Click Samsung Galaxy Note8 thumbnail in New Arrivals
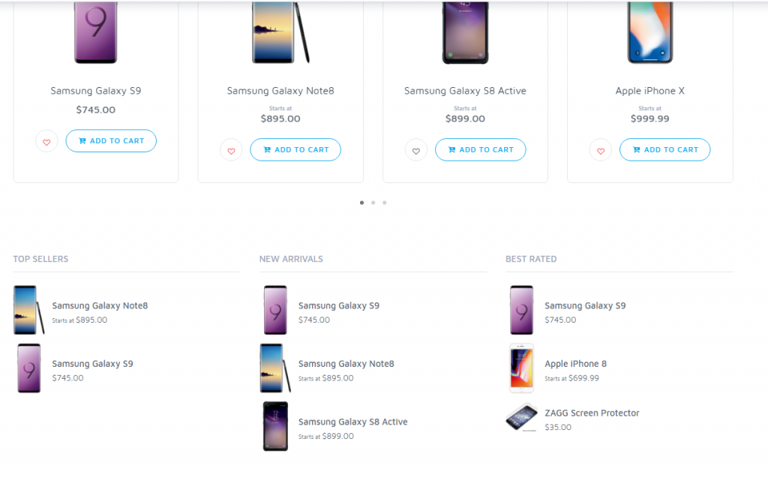 275,368
